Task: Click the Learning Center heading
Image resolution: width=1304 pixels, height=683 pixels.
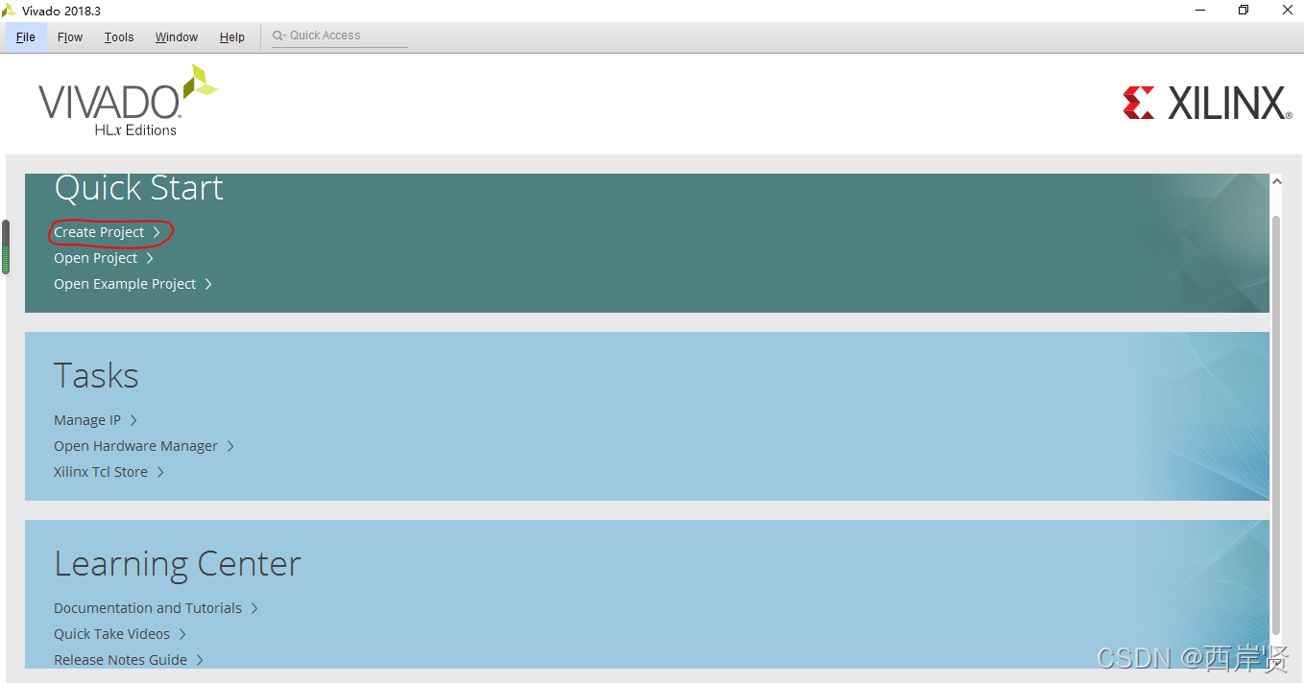Action: pos(178,563)
